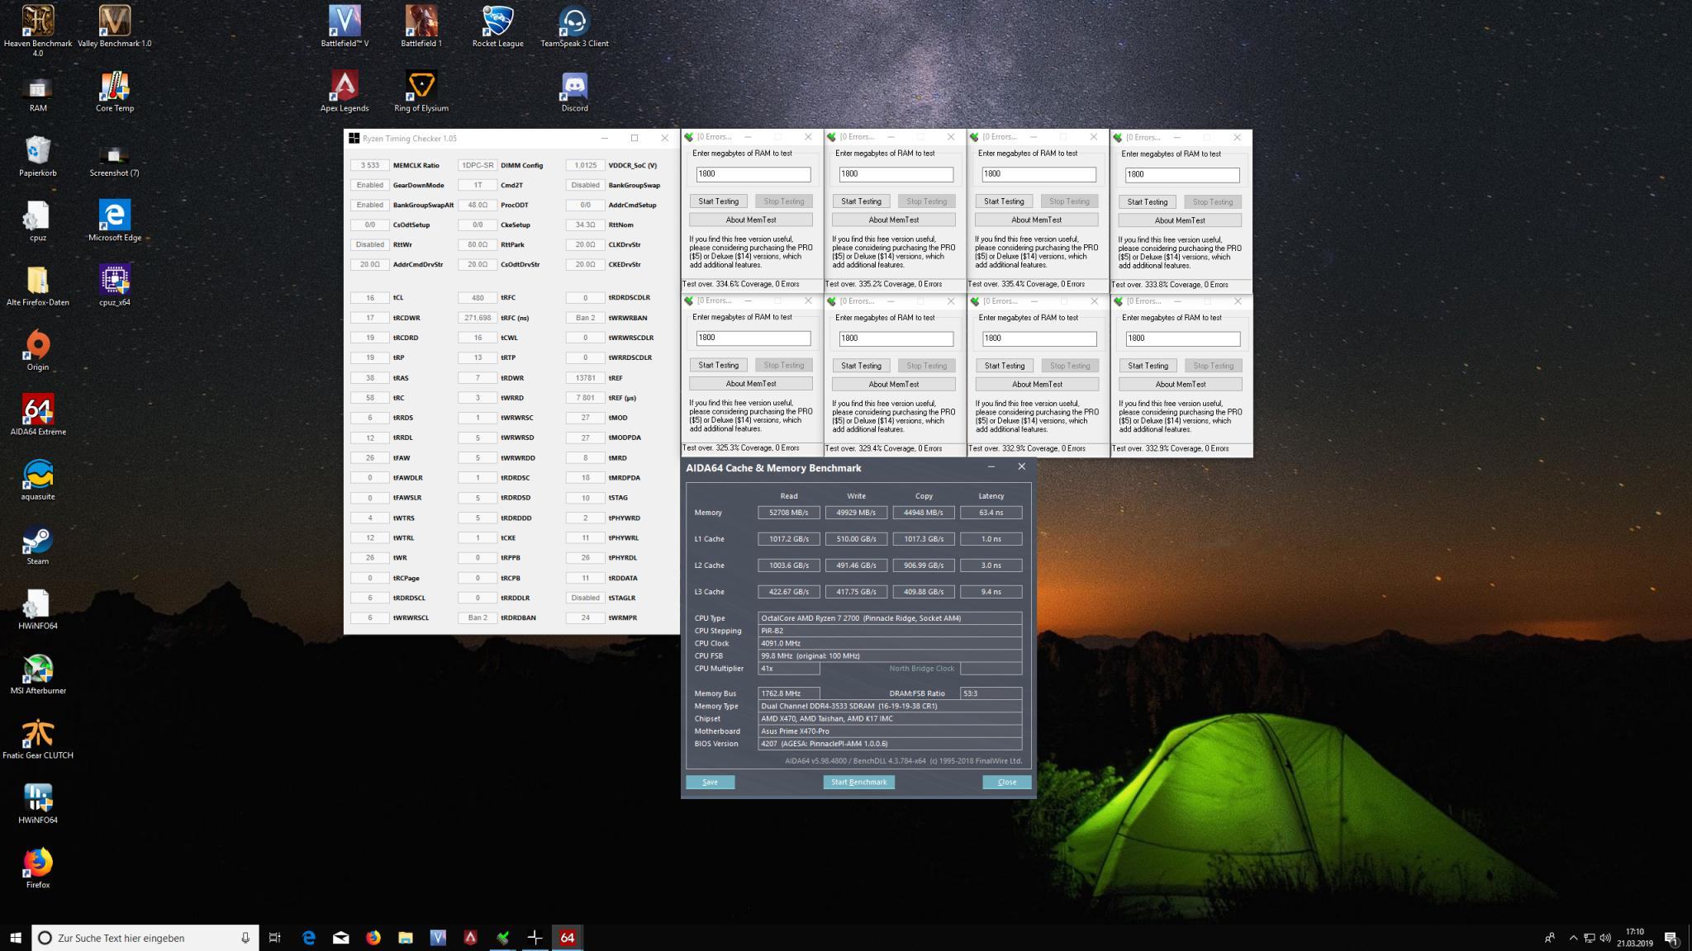
Task: Select the Rocket League desktop icon
Action: pos(498,26)
